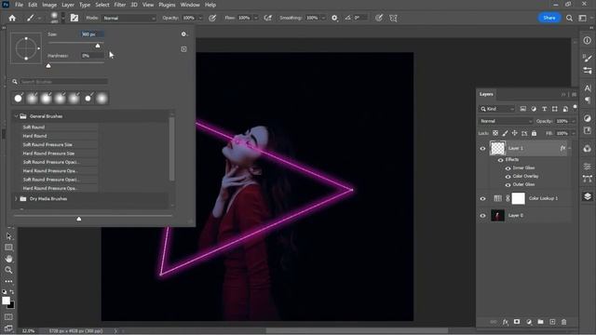Swap foreground and background colors

pyautogui.click(x=12, y=292)
